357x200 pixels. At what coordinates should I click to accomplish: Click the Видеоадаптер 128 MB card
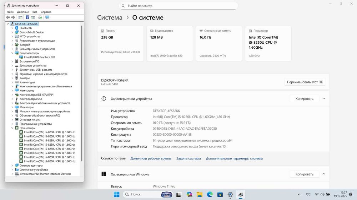pyautogui.click(x=170, y=43)
